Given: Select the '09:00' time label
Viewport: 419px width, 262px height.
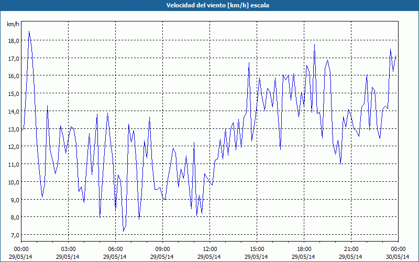Looking at the screenshot, I should [162, 249].
